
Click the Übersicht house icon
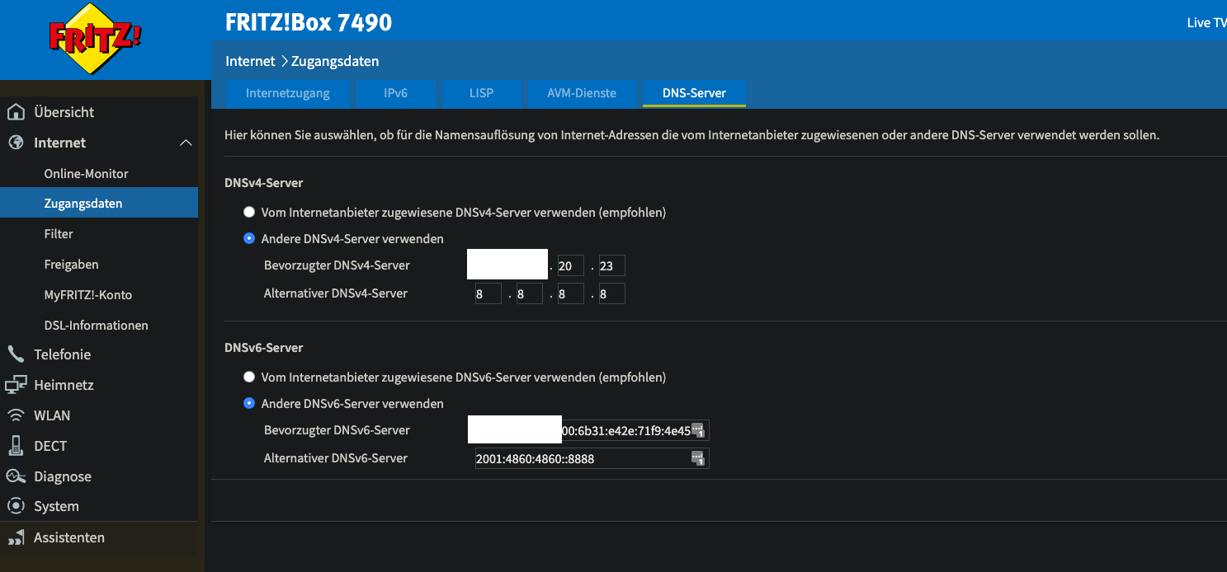pos(16,112)
